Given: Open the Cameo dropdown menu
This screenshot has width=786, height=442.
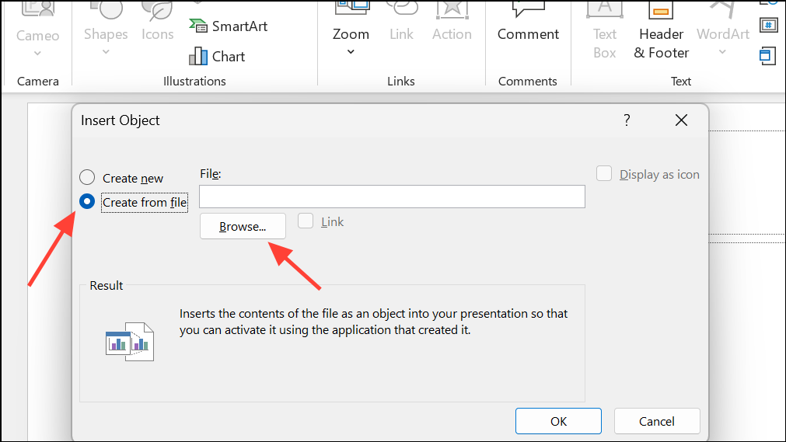Looking at the screenshot, I should pyautogui.click(x=37, y=53).
